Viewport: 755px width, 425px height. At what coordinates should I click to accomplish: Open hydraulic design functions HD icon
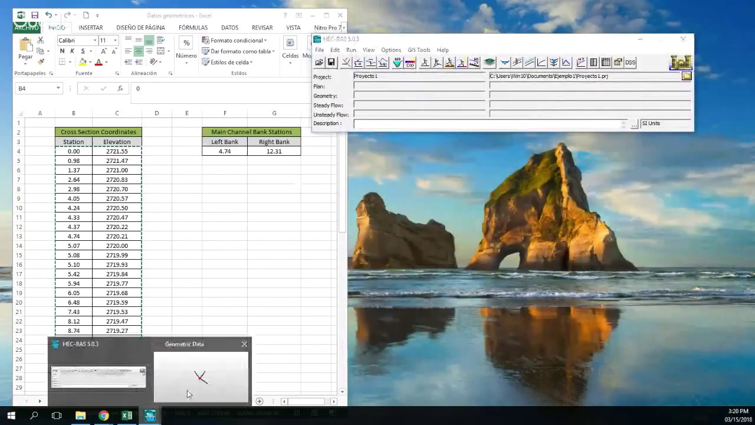(x=474, y=62)
